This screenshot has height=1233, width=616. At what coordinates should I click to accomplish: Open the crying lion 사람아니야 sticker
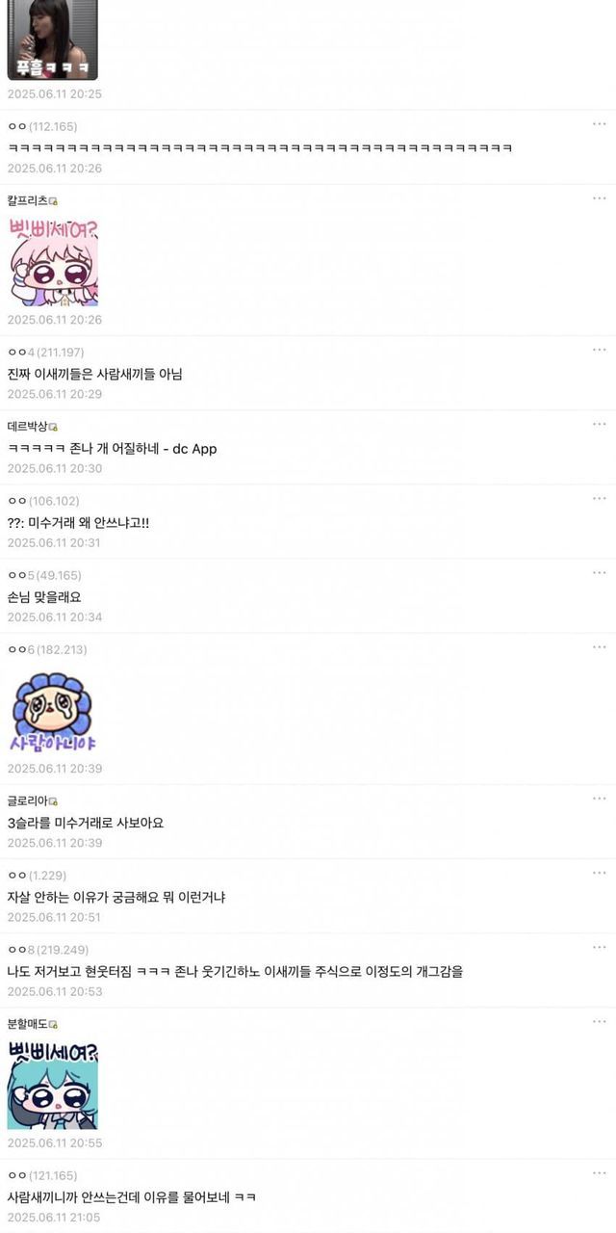(53, 712)
